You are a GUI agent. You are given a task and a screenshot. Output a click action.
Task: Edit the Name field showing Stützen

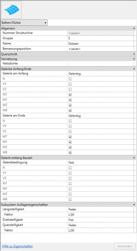point(100,44)
